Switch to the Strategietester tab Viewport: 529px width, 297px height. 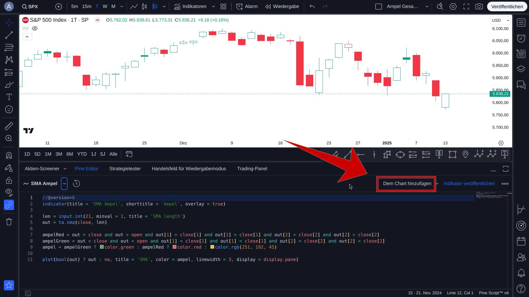pyautogui.click(x=125, y=169)
